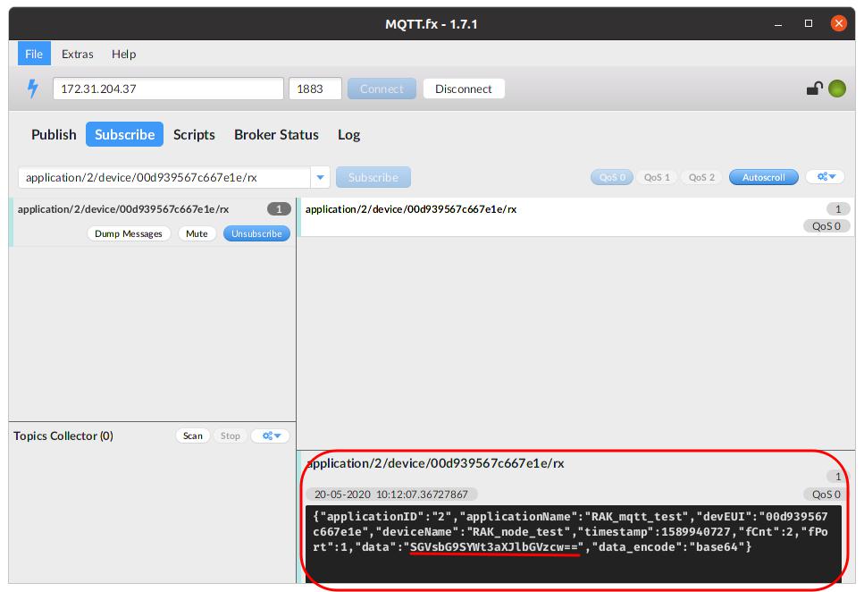
Task: Open the collector gear dropdown chevron
Action: [276, 436]
